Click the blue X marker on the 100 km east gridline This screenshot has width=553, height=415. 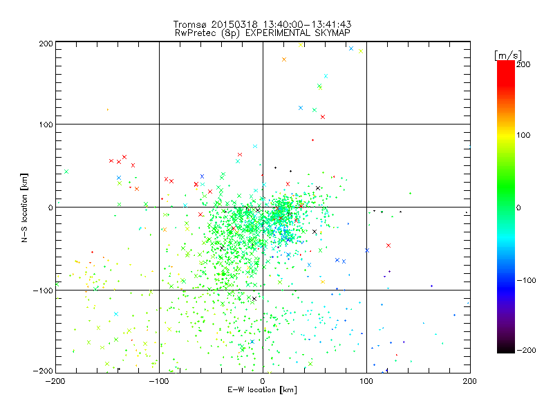pyautogui.click(x=367, y=250)
